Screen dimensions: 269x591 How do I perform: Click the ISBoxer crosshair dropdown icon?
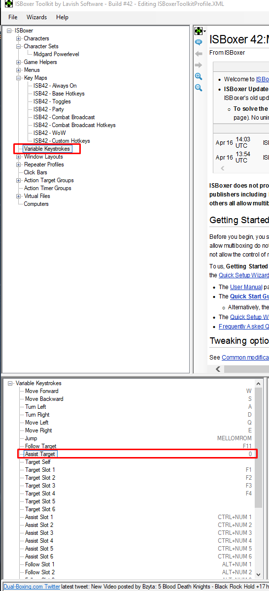200,31
